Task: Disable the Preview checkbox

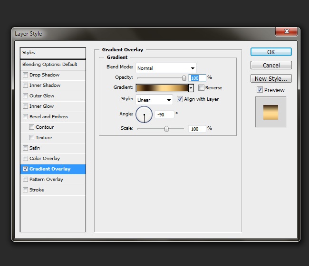Action: pyautogui.click(x=260, y=90)
